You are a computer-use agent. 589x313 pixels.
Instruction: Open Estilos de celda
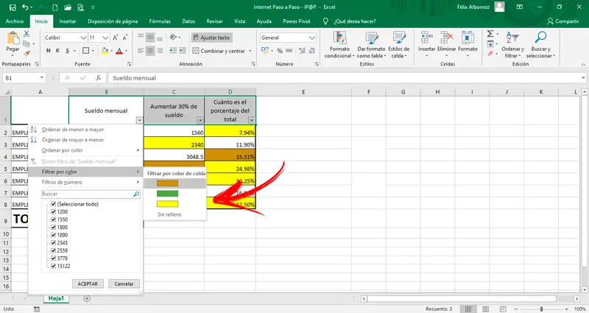[398, 45]
